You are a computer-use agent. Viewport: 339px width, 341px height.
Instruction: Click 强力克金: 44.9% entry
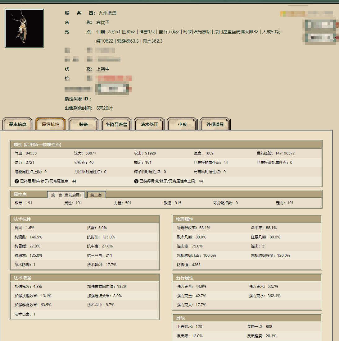click(x=192, y=286)
